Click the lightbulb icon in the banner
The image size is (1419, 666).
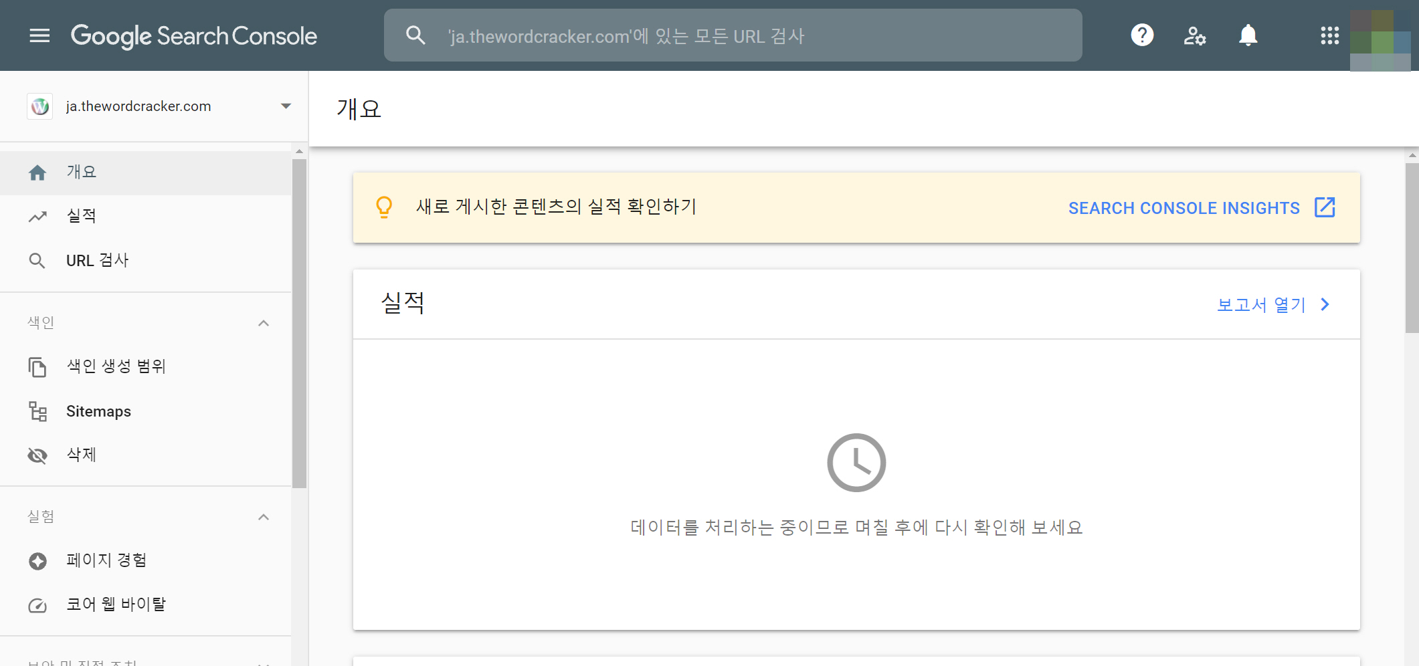coord(384,207)
